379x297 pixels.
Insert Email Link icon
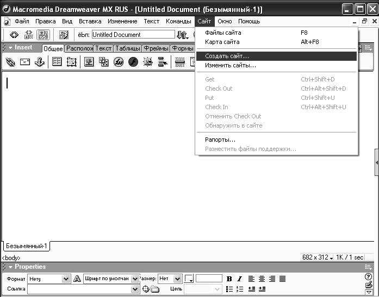point(25,62)
